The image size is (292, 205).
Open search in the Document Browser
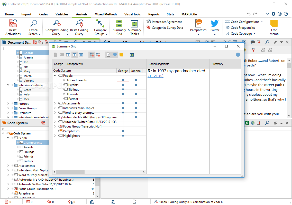tap(267, 42)
